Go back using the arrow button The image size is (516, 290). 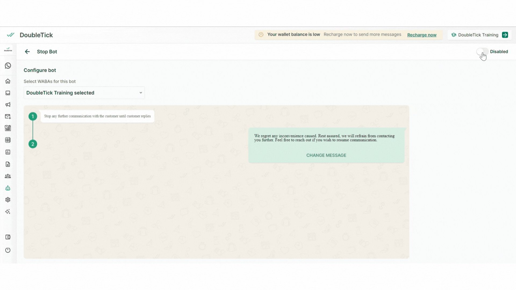click(27, 52)
